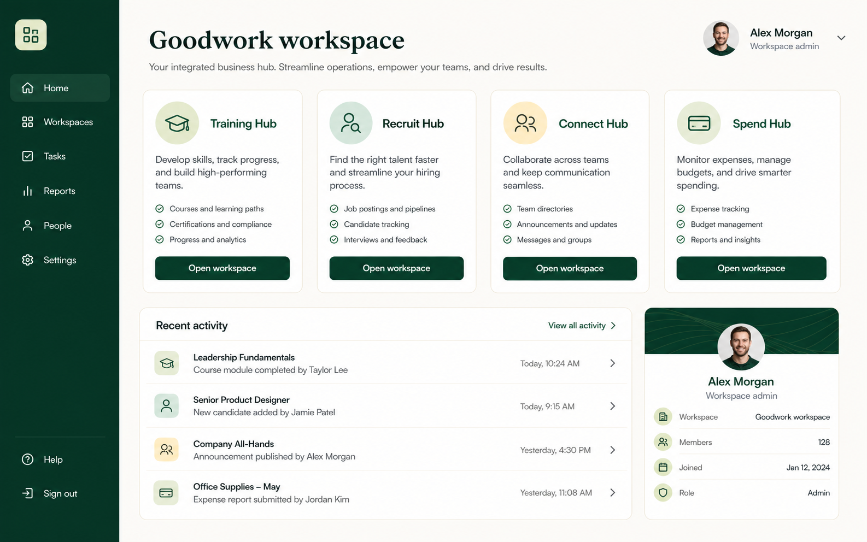Click checkmark beside Candidate tracking
Screen dimensions: 867x542
point(334,224)
